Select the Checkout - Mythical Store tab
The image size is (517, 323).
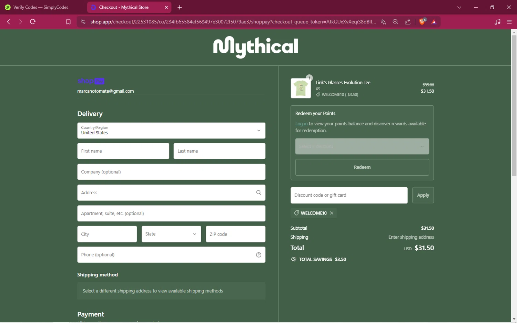(129, 7)
